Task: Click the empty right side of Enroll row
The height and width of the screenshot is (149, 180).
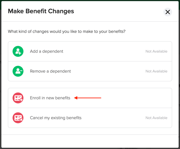Action: click(x=137, y=98)
